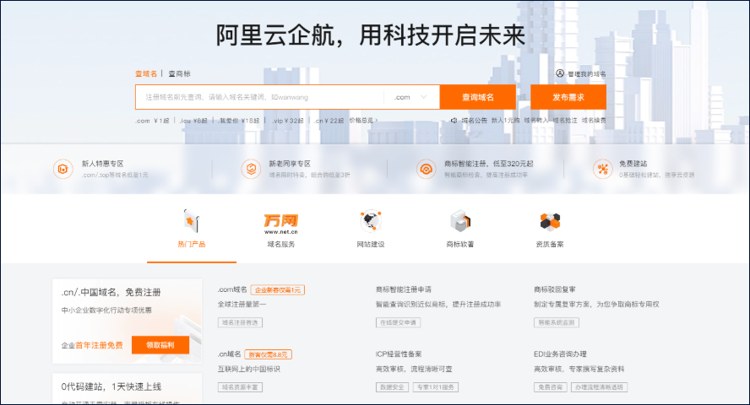Click the 专家1对1服务 tag
Viewport: 750px width, 405px height.
point(435,387)
